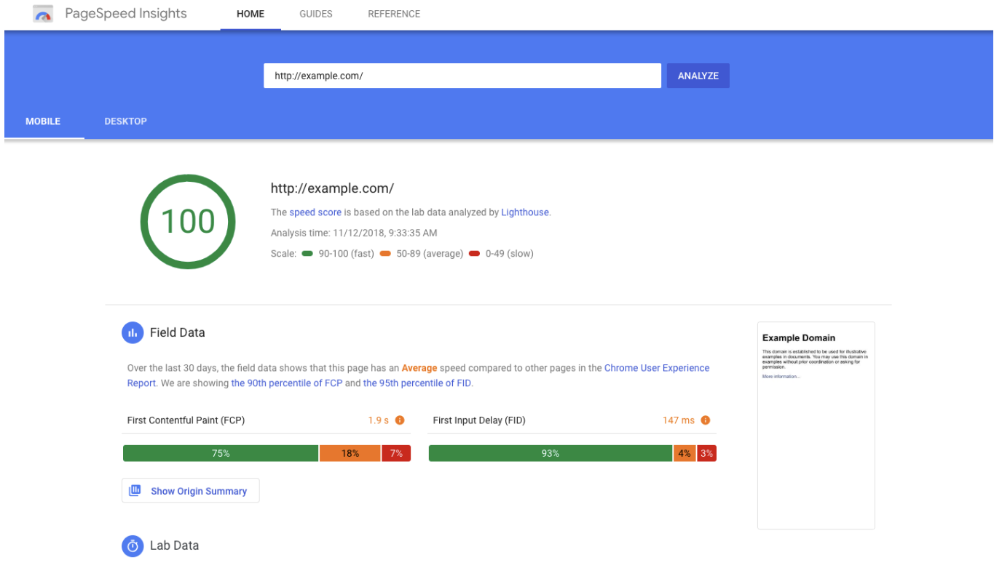Click the Example Domain page thumbnail
Image resolution: width=1002 pixels, height=576 pixels.
click(816, 425)
